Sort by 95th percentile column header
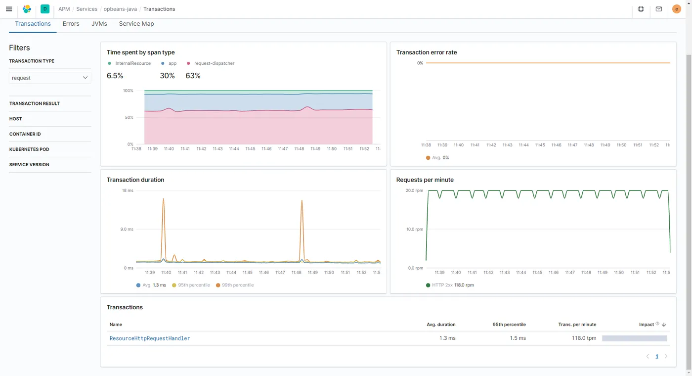 pyautogui.click(x=509, y=325)
